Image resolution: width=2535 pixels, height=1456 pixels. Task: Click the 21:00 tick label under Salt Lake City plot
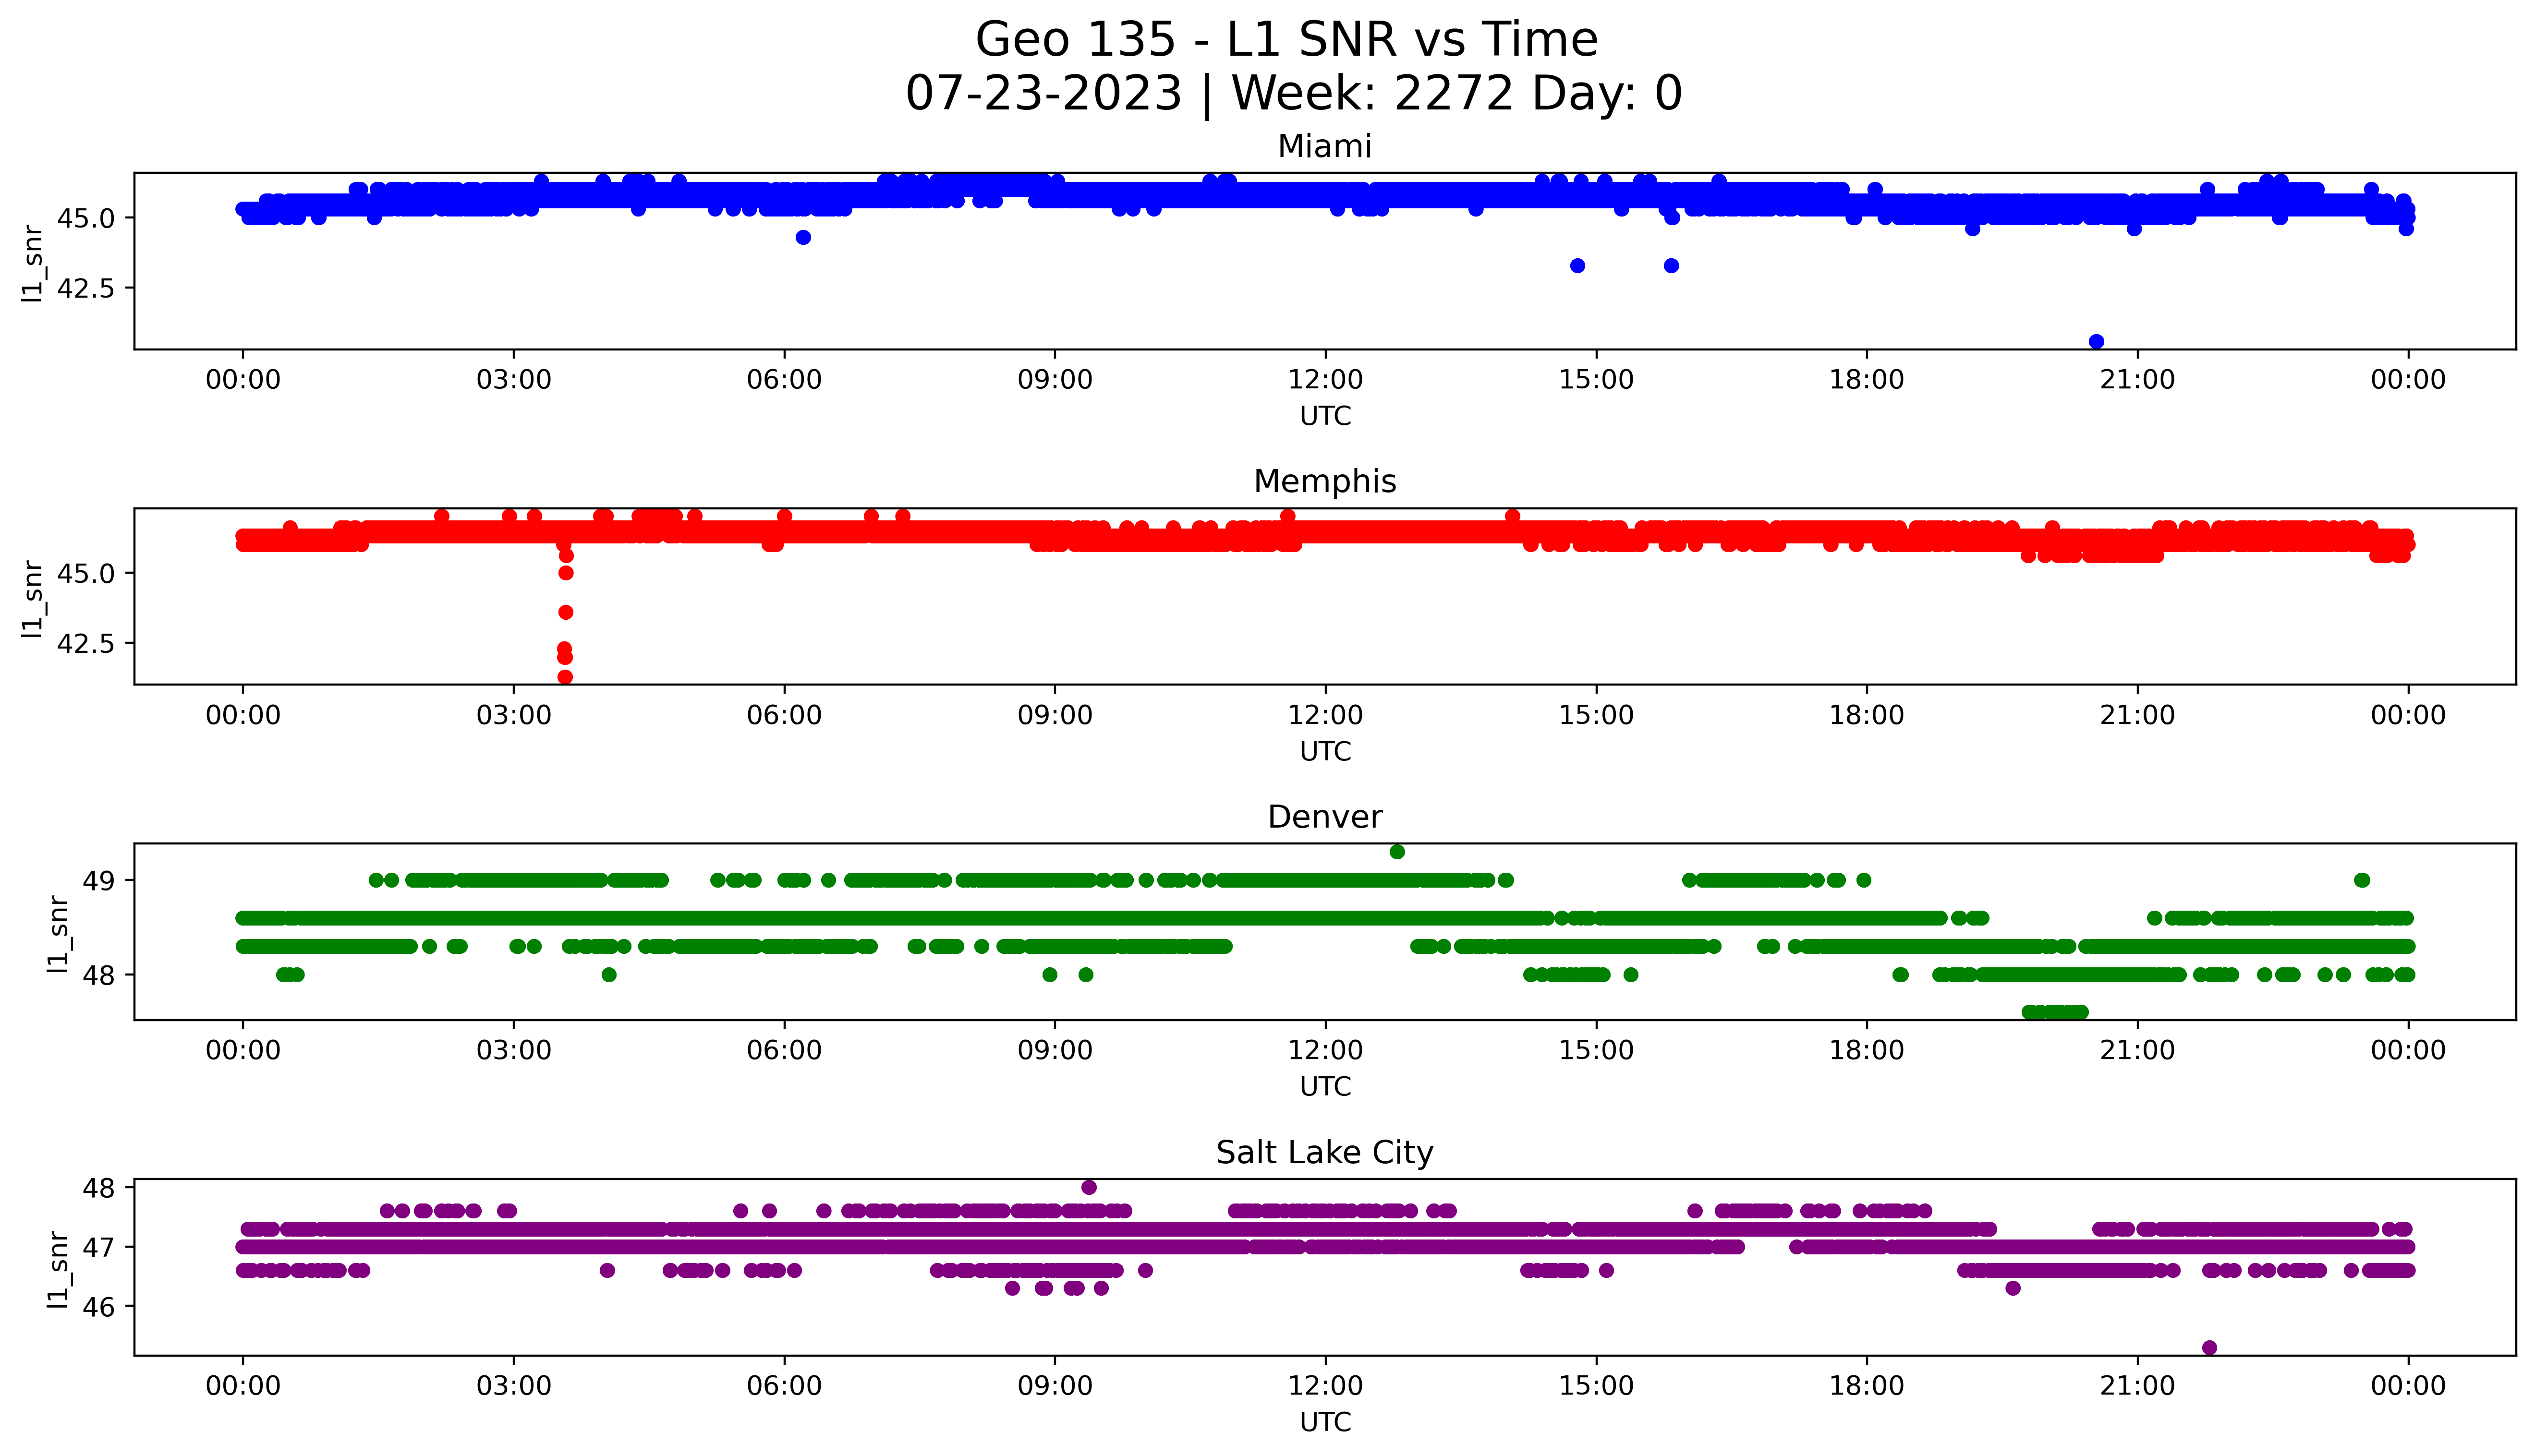[x=2137, y=1386]
